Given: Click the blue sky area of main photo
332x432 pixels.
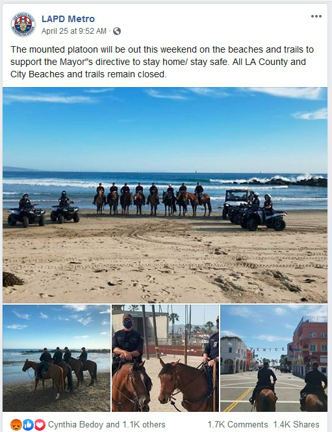Looking at the screenshot, I should point(165,128).
